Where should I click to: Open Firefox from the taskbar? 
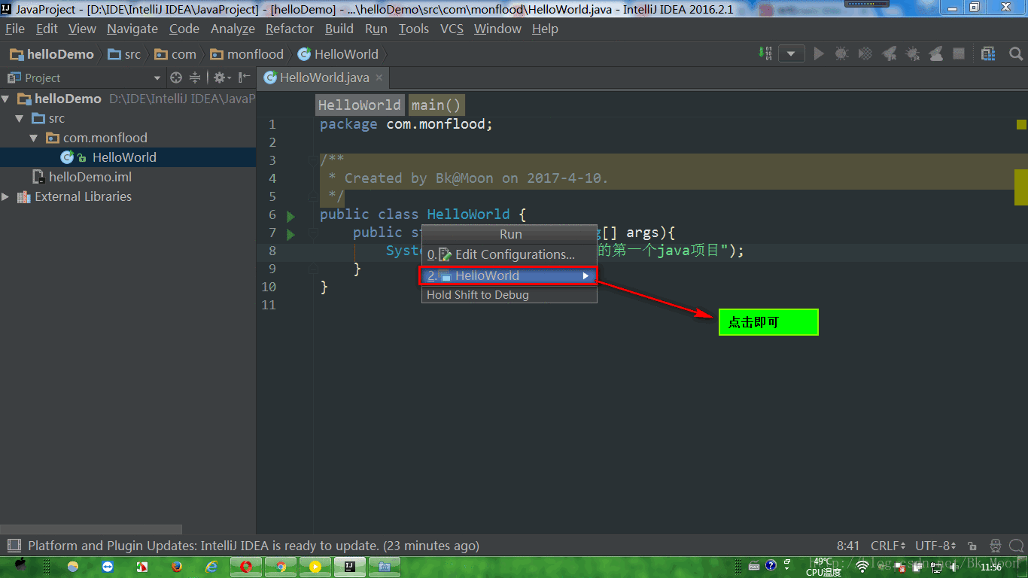click(177, 567)
